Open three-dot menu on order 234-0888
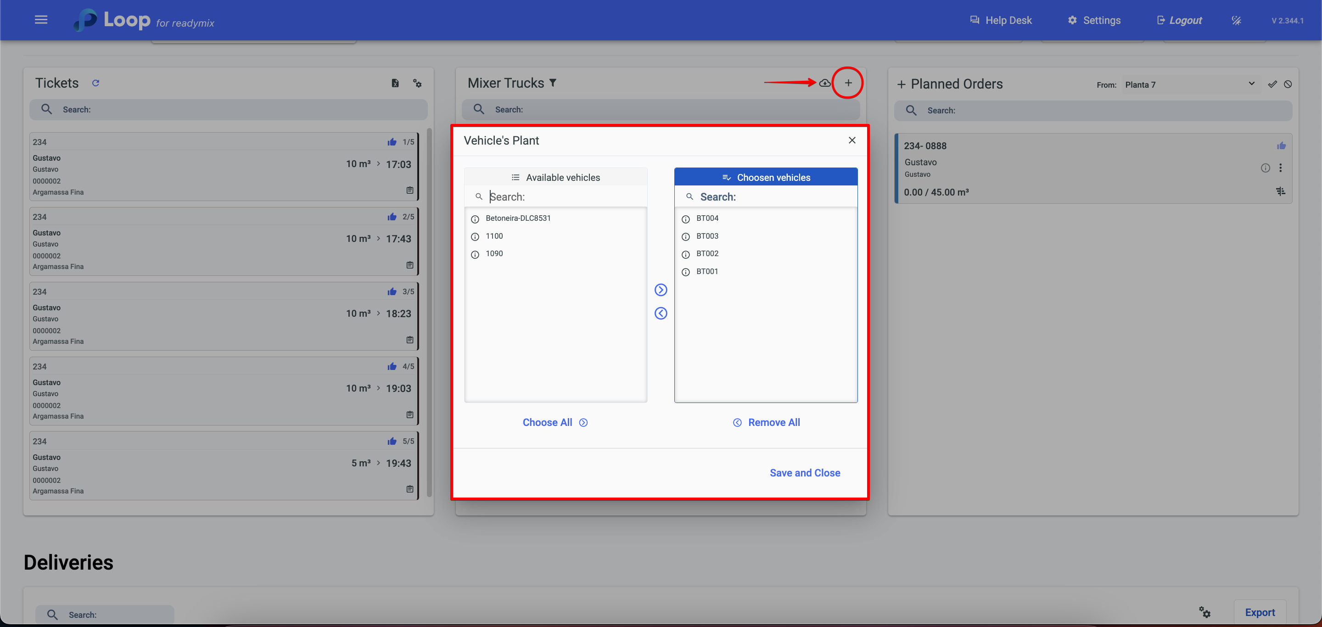Viewport: 1322px width, 627px height. coord(1280,168)
